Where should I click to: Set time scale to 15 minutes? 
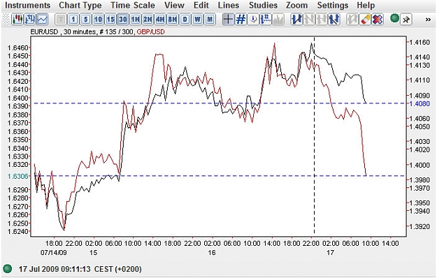point(110,20)
